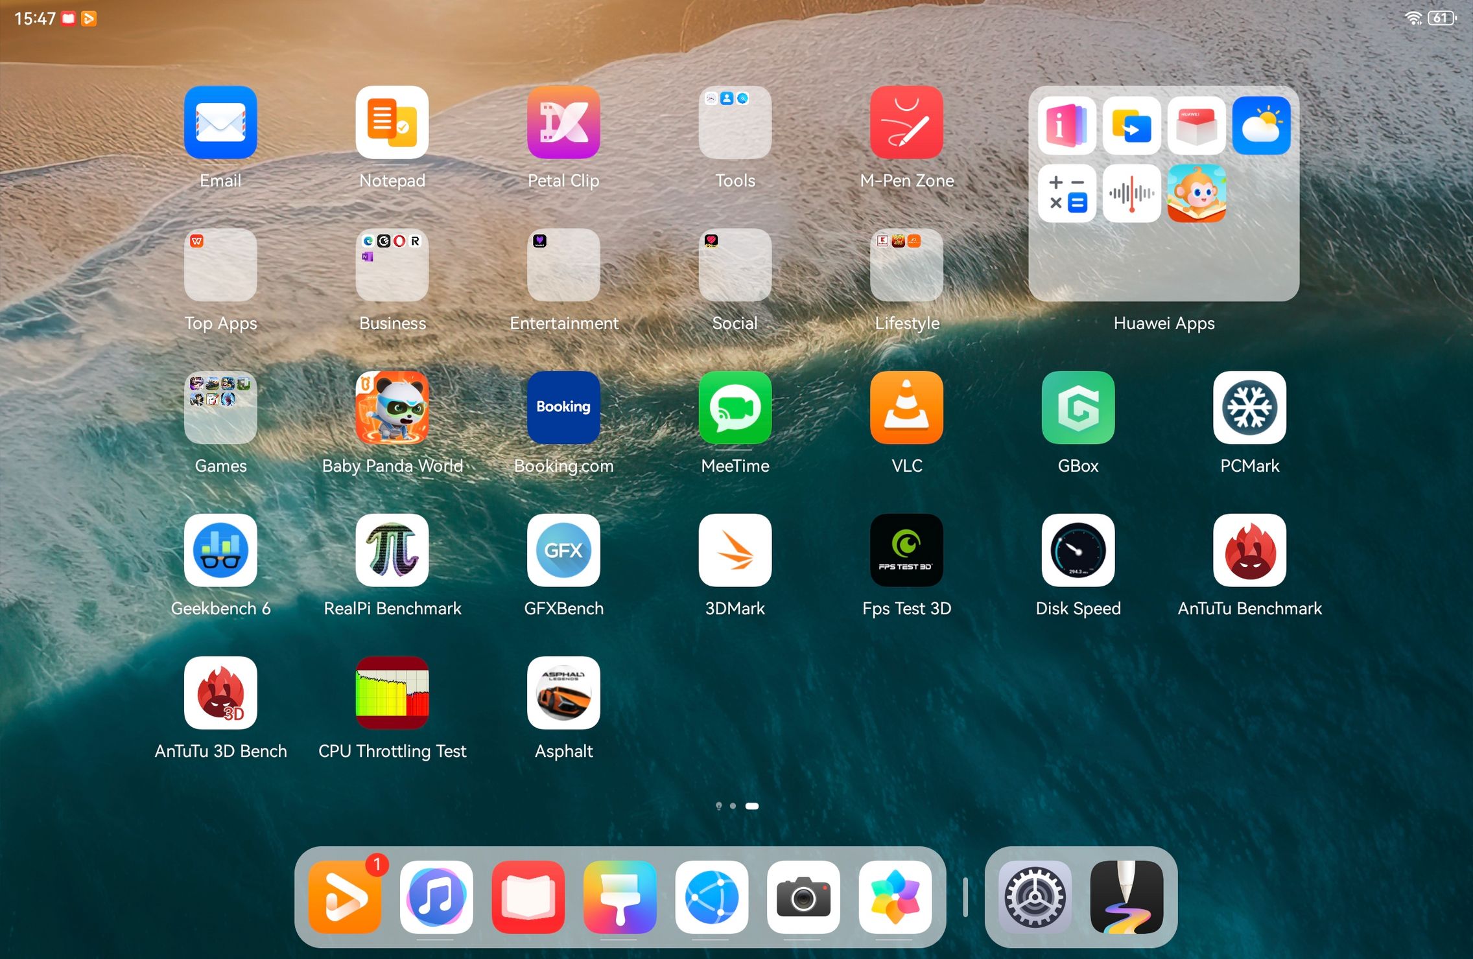This screenshot has height=959, width=1473.
Task: Open Disk Speed app
Action: [1078, 550]
